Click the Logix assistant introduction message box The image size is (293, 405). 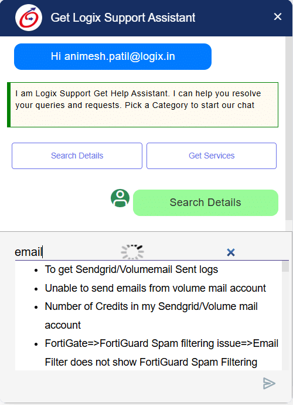[142, 104]
